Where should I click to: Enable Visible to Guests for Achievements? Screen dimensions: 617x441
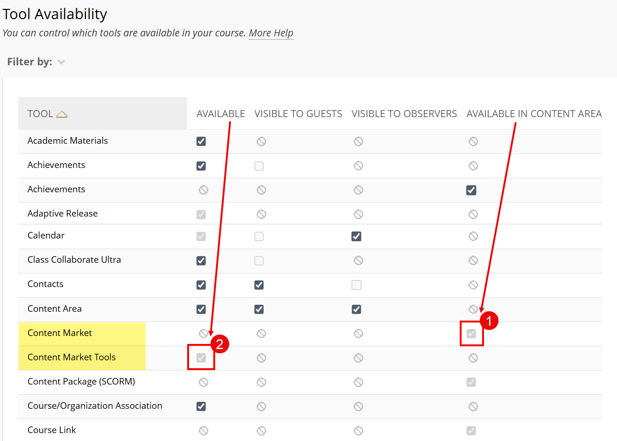pyautogui.click(x=259, y=166)
